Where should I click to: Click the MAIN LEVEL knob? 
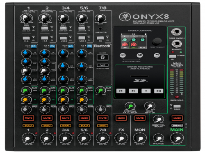pyautogui.click(x=177, y=138)
